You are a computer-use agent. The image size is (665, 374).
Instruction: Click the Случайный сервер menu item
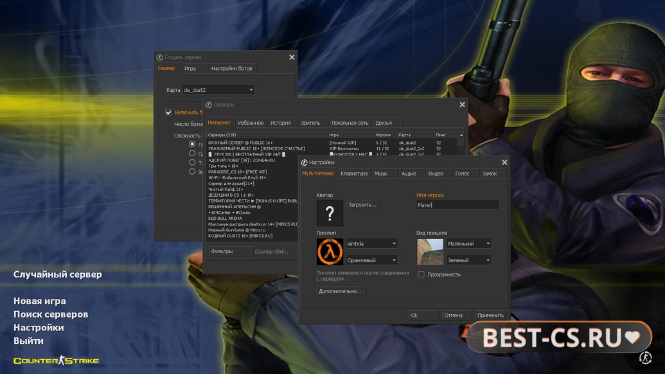[58, 274]
